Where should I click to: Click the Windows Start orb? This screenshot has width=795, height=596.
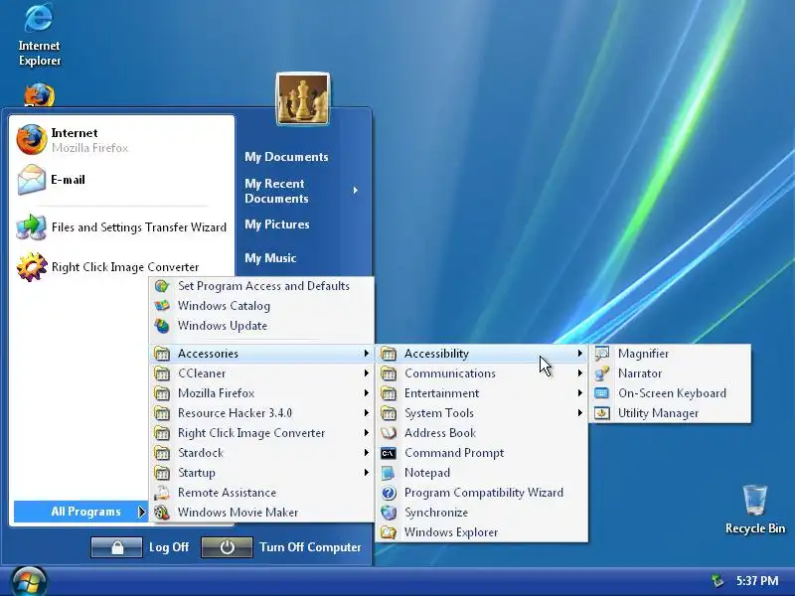tap(29, 581)
